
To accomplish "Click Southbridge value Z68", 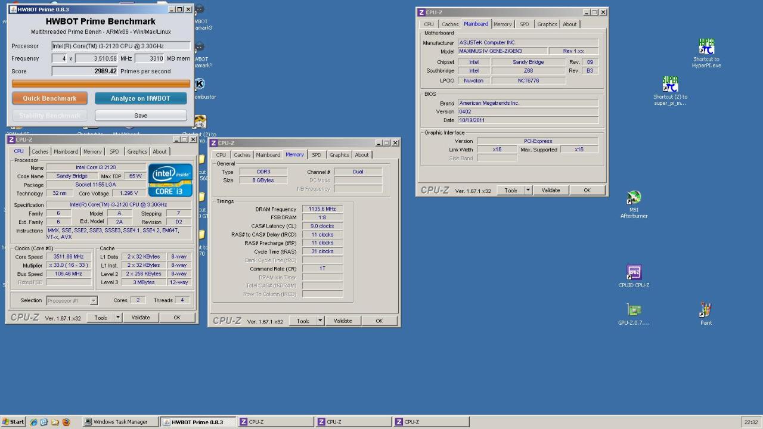I will coord(528,70).
